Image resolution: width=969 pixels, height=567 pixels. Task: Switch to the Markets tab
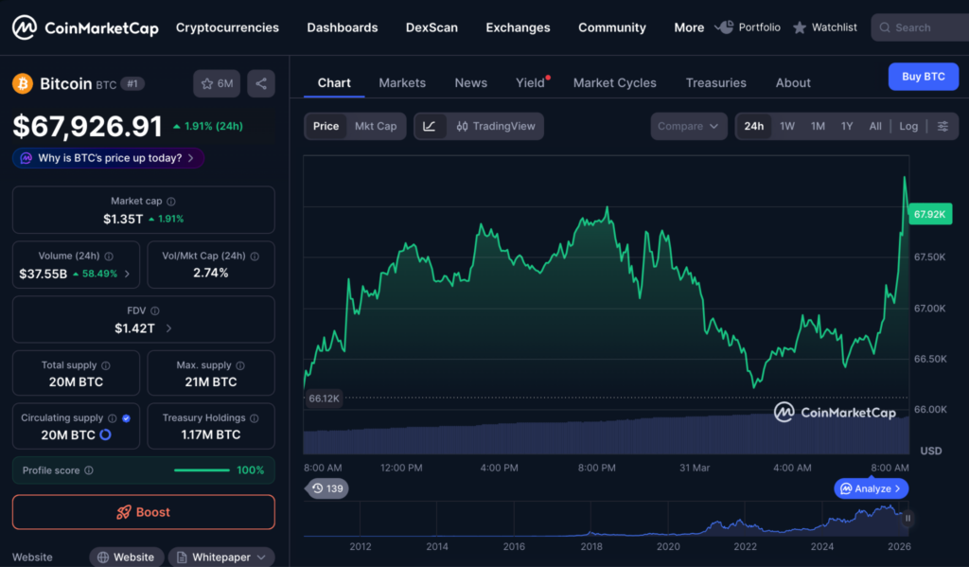[x=402, y=83]
